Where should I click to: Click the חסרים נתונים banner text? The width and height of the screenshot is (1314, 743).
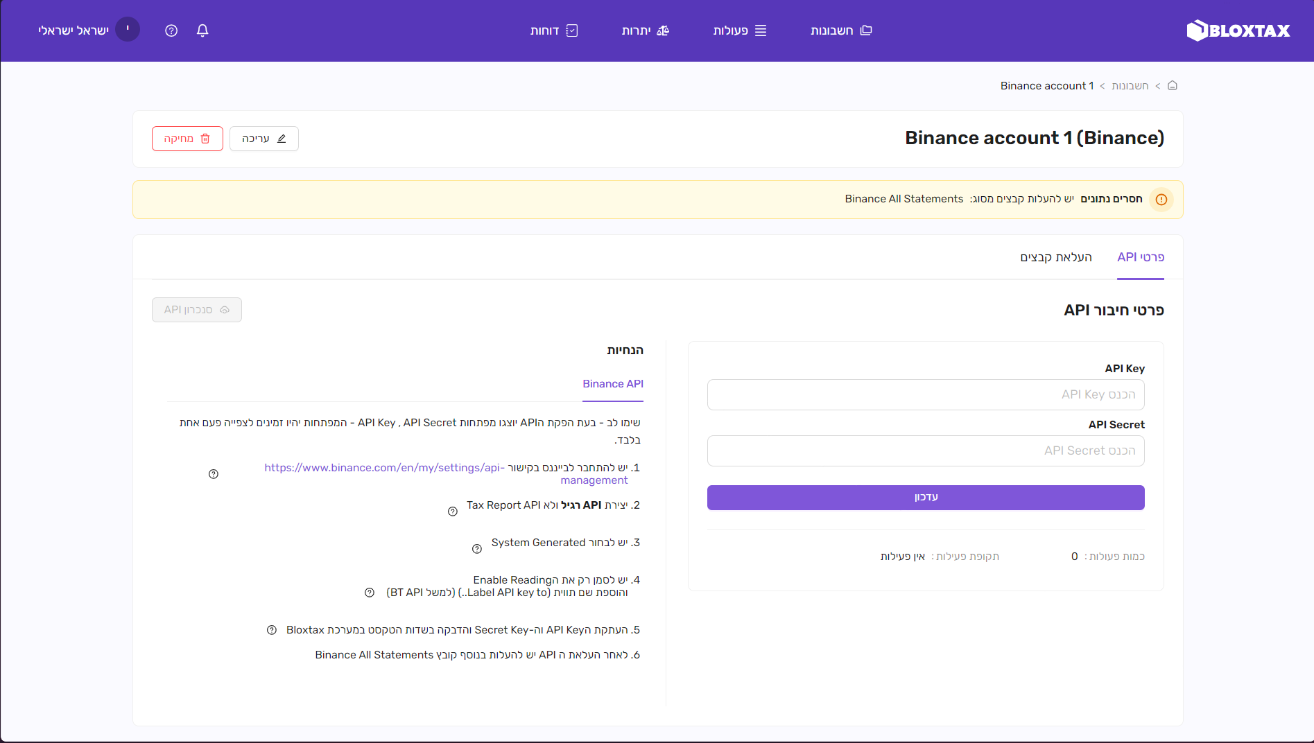coord(1112,199)
